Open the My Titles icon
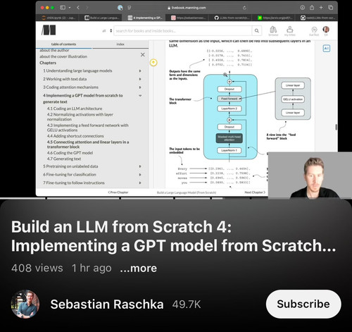The height and width of the screenshot is (332, 352). [x=290, y=31]
